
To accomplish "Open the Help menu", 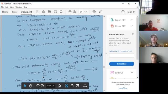I will (25, 7).
